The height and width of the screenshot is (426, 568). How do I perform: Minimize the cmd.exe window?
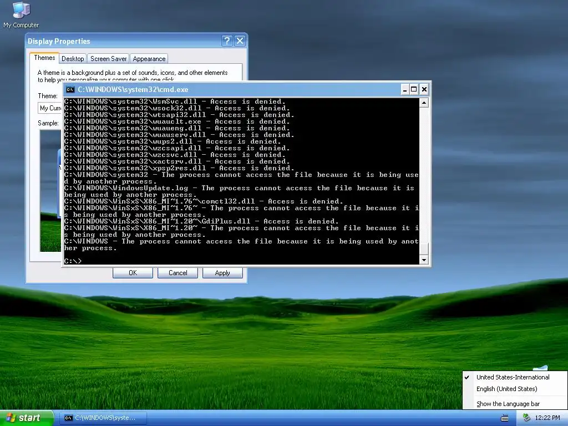point(405,89)
